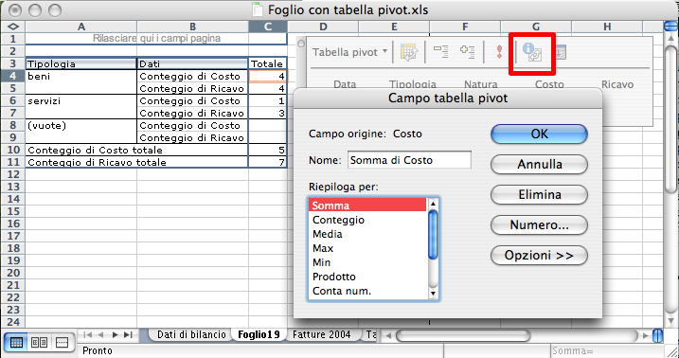The width and height of the screenshot is (679, 358).
Task: Click the Costo field in pivot toolbar
Action: point(549,84)
